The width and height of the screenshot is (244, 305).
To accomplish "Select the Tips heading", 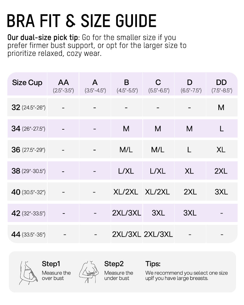I will pos(153,264).
